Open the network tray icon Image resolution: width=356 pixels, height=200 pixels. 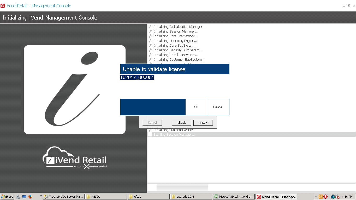[333, 197]
